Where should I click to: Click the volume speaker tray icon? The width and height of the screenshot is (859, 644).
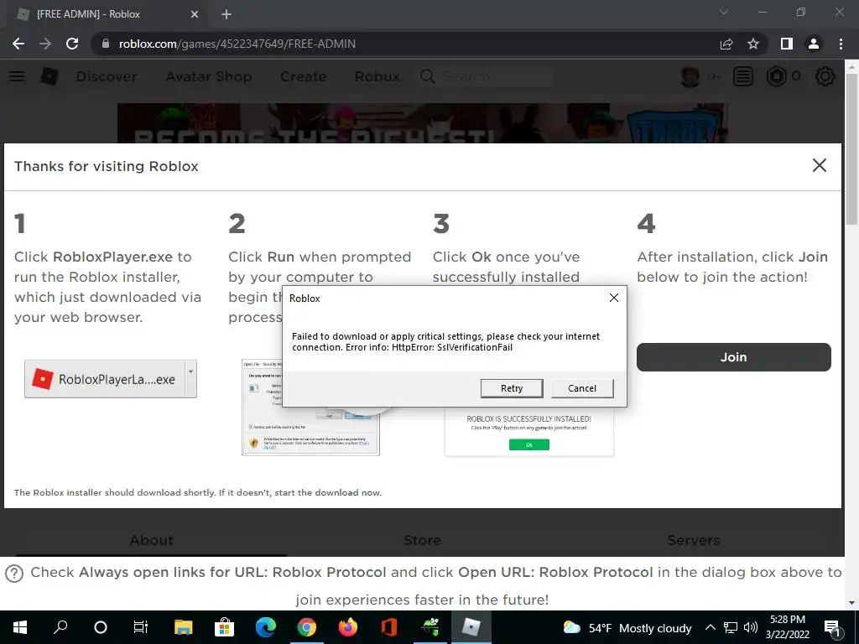tap(750, 627)
